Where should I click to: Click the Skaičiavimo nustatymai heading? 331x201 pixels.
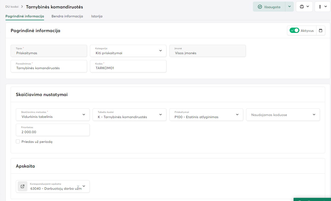[42, 94]
